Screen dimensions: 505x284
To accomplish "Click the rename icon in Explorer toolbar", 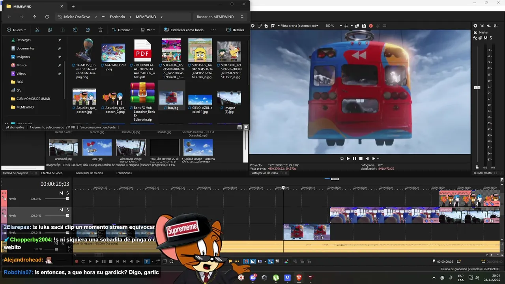I will [75, 30].
